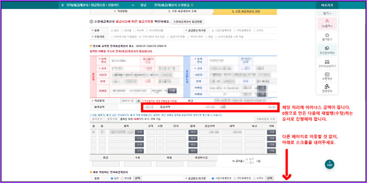Image resolution: width=367 pixels, height=183 pixels.
Task: Click the 품목삭제 button
Action: click(112, 119)
